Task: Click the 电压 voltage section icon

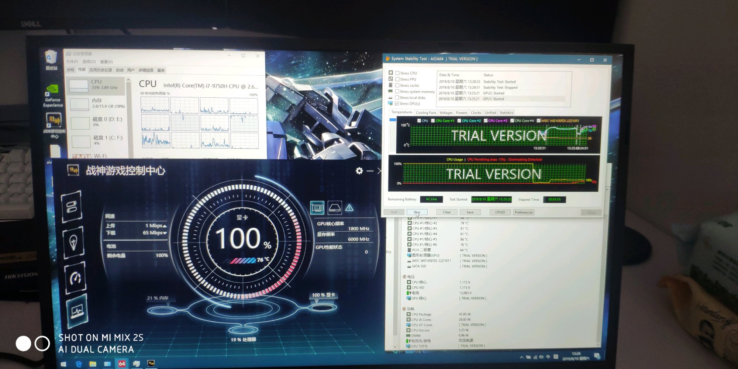Action: point(404,276)
